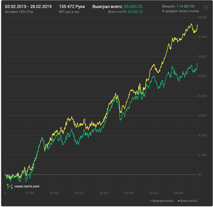Click the $8,000 y-axis label
Viewport: 213px width, 207px height.
coord(202,18)
